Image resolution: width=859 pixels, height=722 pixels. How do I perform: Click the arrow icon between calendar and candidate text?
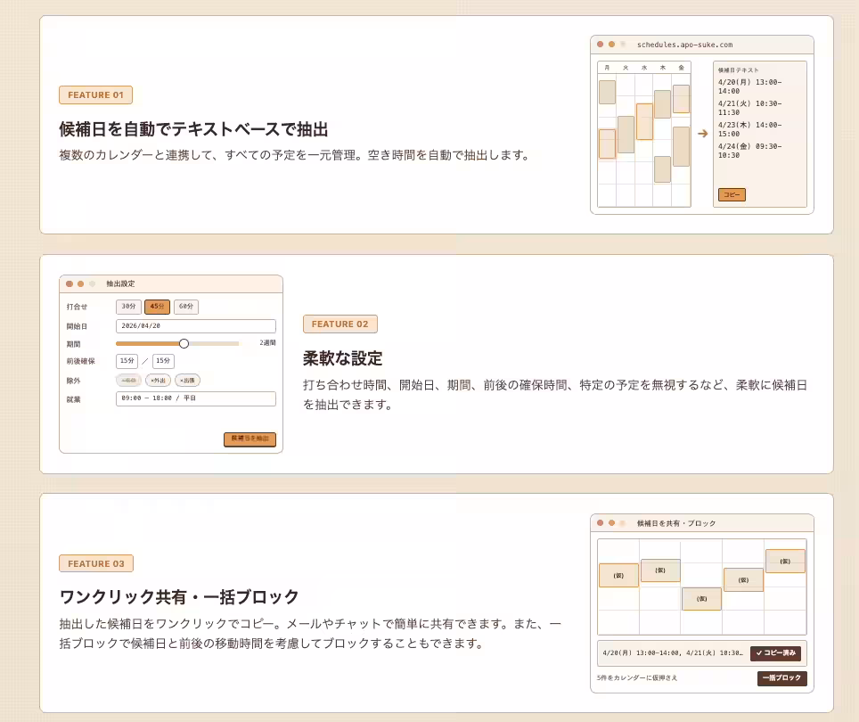point(702,132)
